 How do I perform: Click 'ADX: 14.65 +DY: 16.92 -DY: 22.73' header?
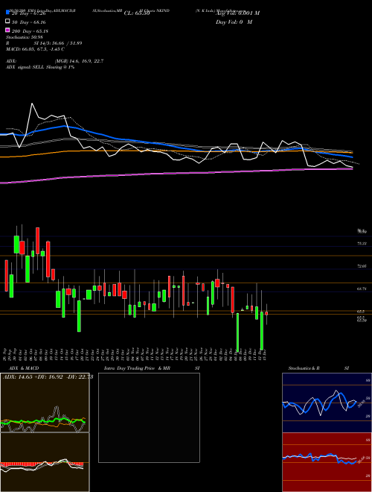[48, 377]
